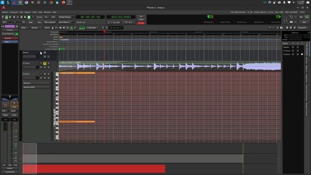Open the General MIDI patch dropdown

point(36,87)
